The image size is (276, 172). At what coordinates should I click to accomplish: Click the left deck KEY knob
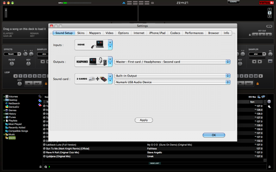point(28,64)
